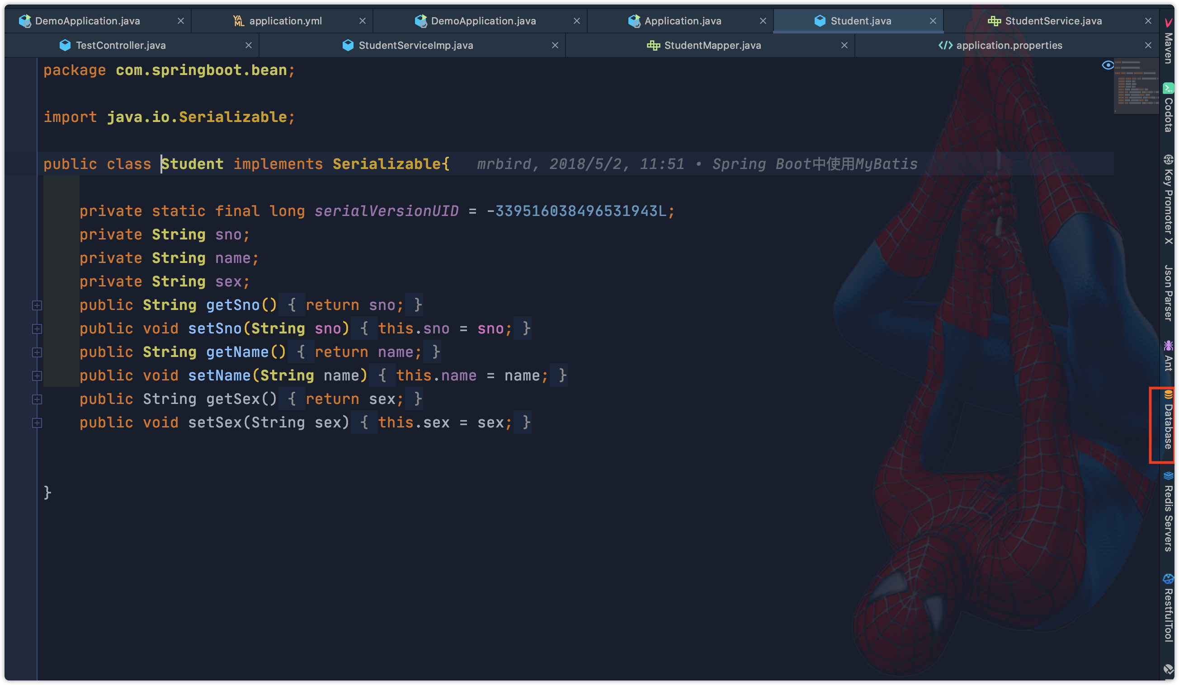Image resolution: width=1179 pixels, height=685 pixels.
Task: Expand the folded setSex(String sex) method
Action: 37,422
